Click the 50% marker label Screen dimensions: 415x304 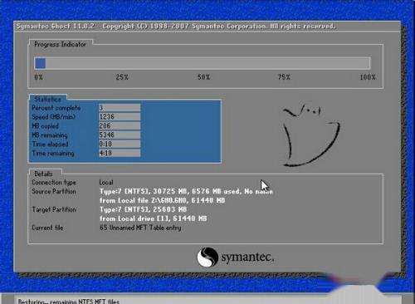click(203, 77)
